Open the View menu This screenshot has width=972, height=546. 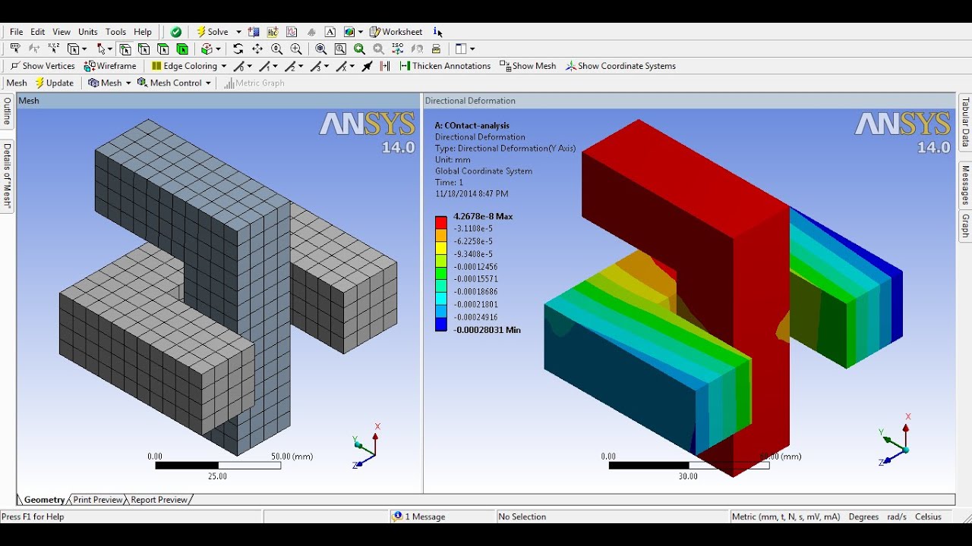coord(62,32)
